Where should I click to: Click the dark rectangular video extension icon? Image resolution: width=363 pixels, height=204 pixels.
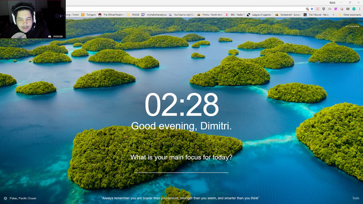pyautogui.click(x=348, y=9)
